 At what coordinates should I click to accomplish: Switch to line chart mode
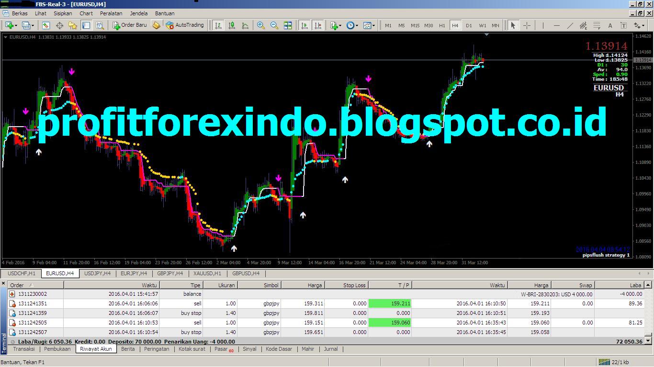point(245,25)
